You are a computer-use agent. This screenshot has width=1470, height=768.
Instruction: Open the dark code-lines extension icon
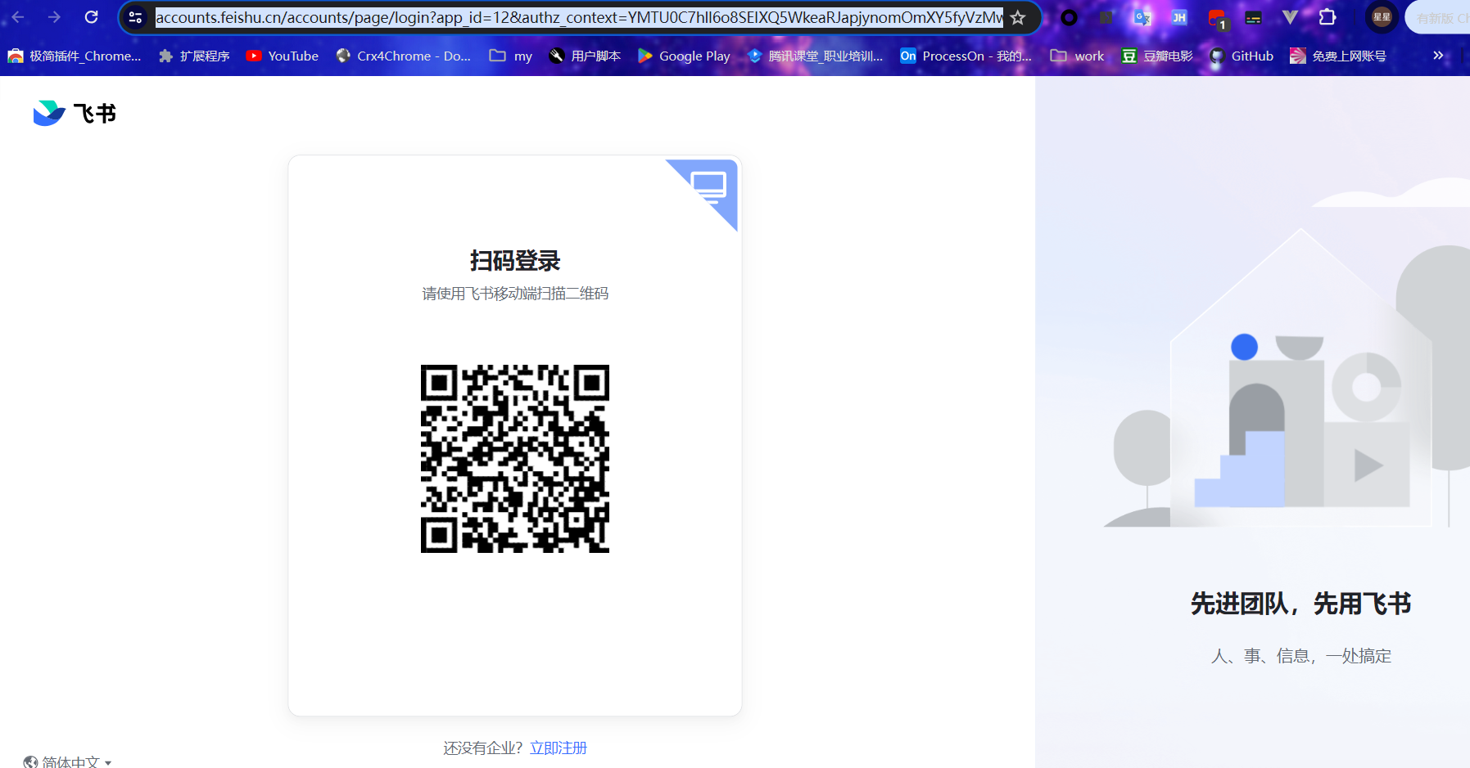(x=1253, y=17)
